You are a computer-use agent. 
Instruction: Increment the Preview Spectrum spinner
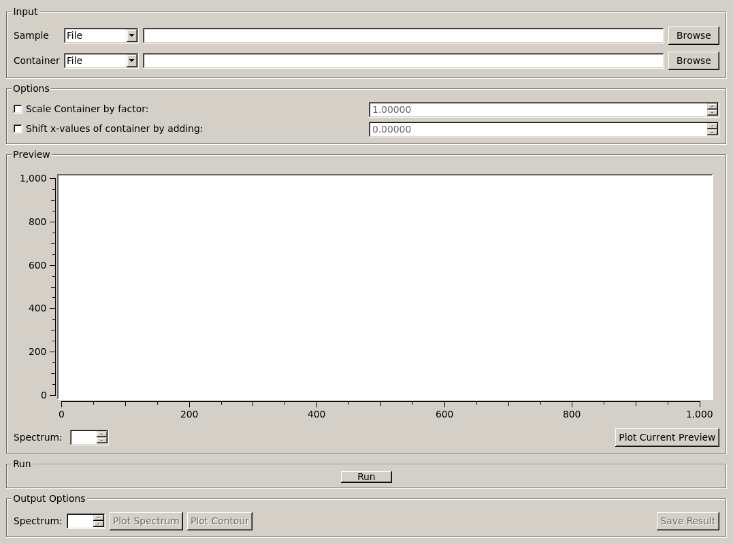pos(101,434)
